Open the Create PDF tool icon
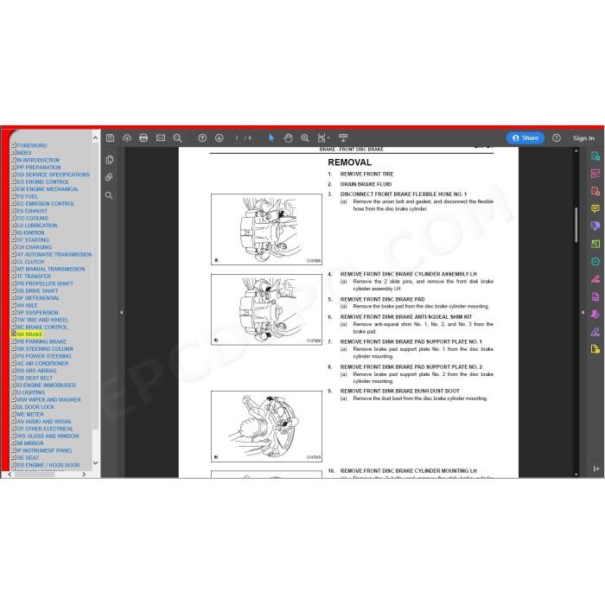Image resolution: width=605 pixels, height=605 pixels. coord(595,191)
